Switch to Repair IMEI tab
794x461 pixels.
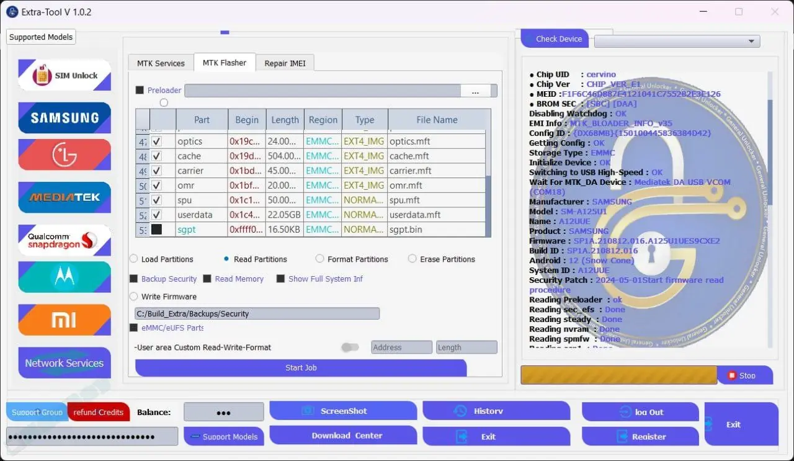[285, 63]
